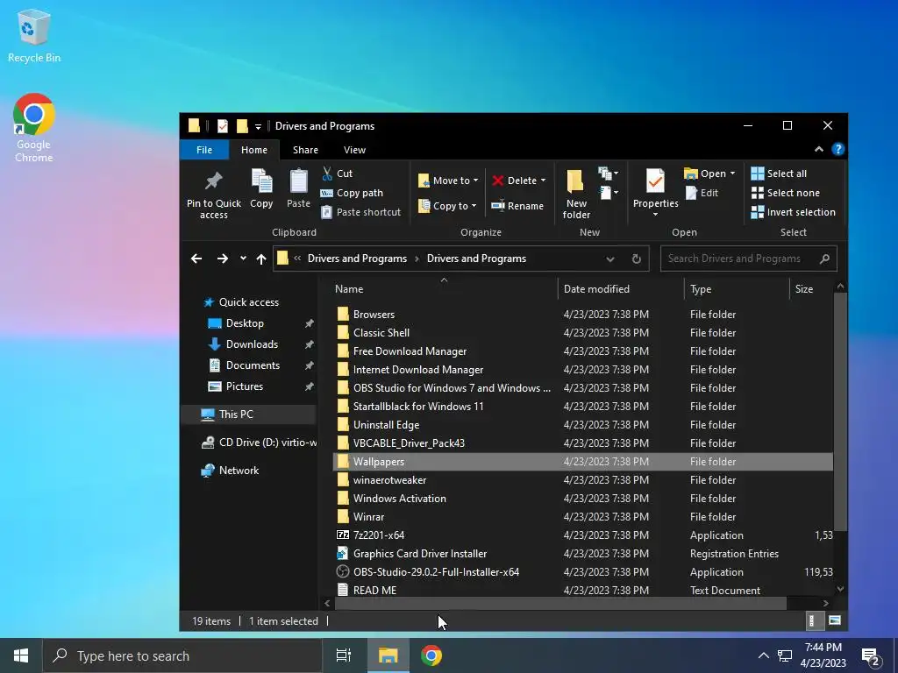The height and width of the screenshot is (673, 898).
Task: Select the Recycle Bin desktop icon
Action: point(34,35)
